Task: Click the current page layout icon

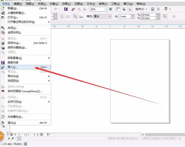Action: pos(81,17)
